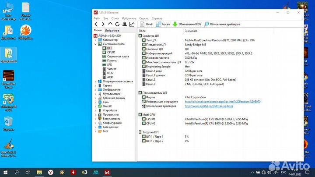Open the Справка menu
Viewport: 315px width, 177px height.
pyautogui.click(x=157, y=18)
